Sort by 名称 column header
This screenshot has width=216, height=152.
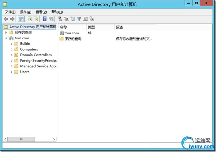click(72, 27)
